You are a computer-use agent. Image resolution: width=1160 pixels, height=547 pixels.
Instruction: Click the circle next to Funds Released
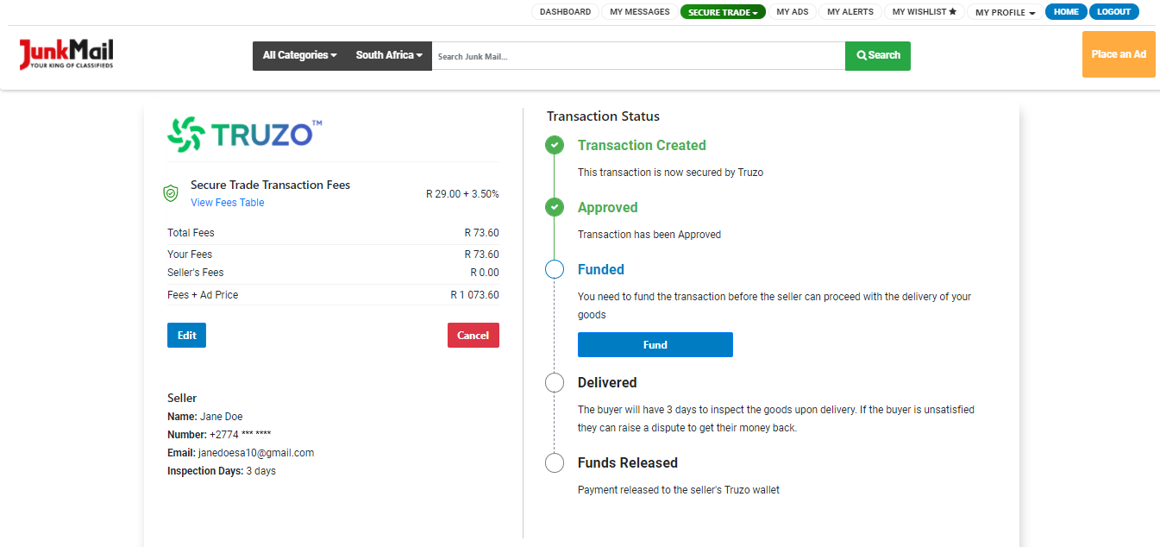[555, 462]
